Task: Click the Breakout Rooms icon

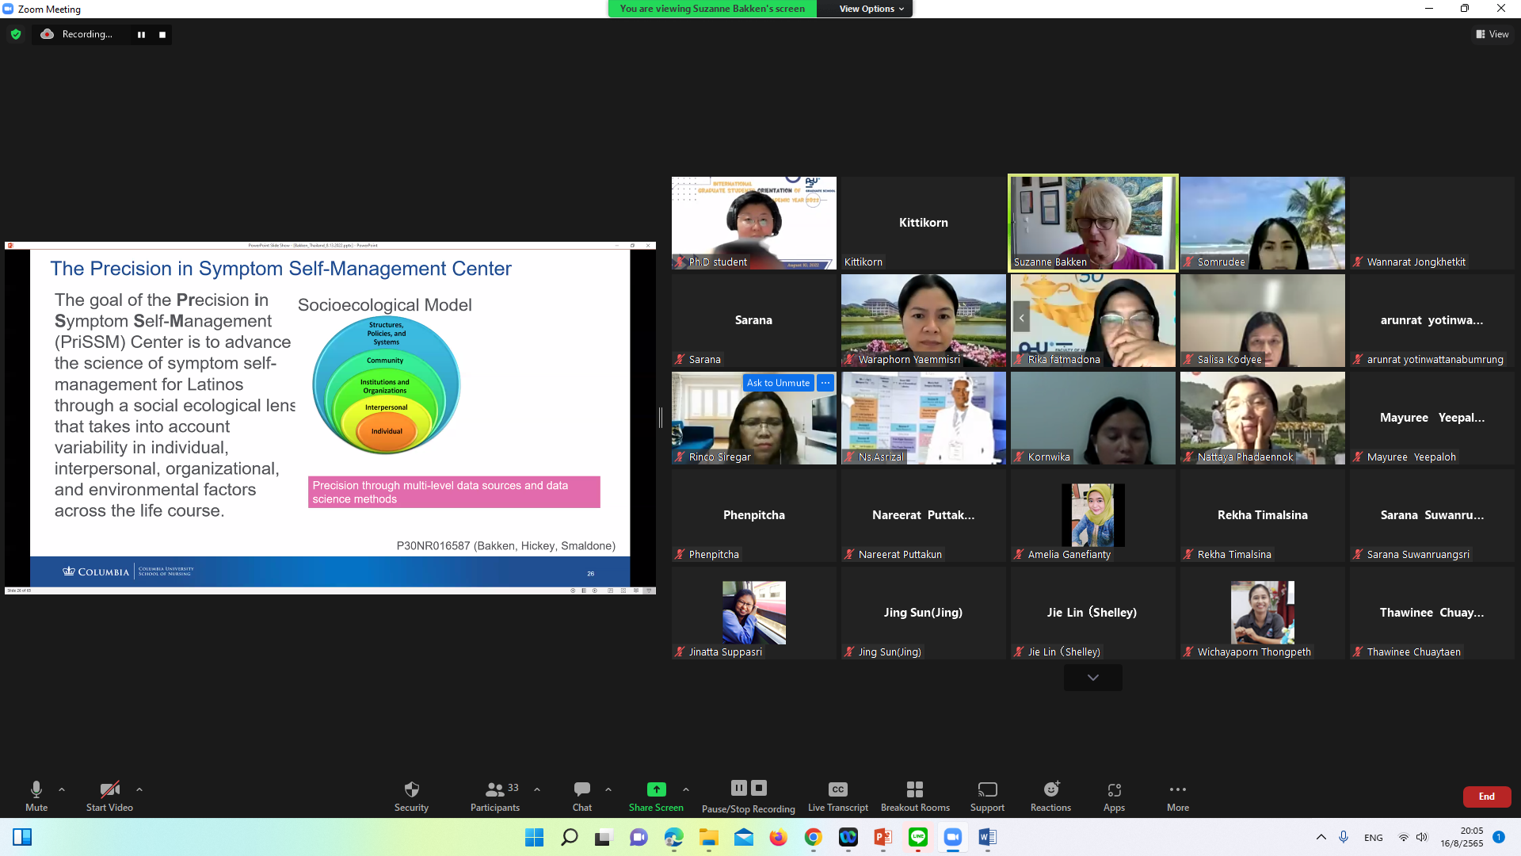Action: point(915,789)
